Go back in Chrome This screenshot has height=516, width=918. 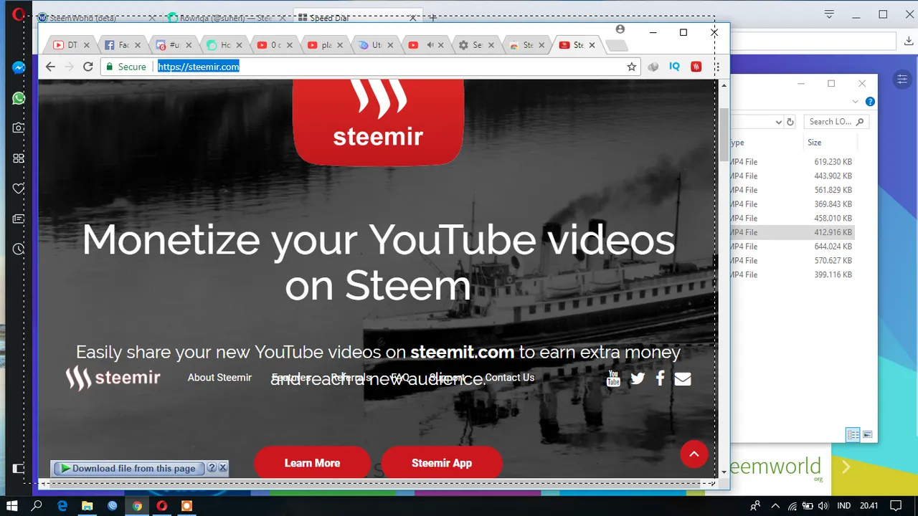(x=50, y=67)
